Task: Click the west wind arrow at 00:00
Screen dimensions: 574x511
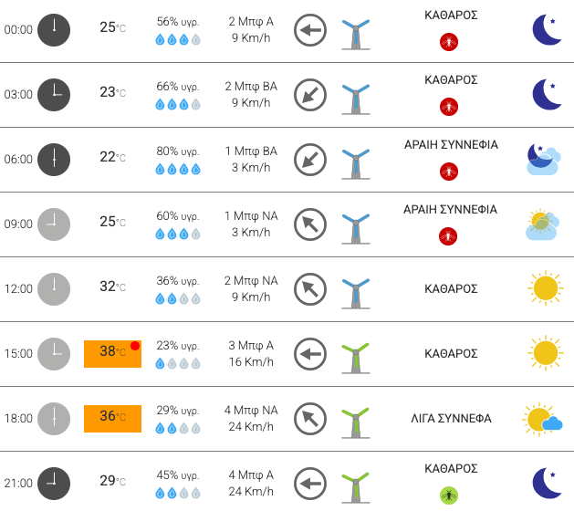Action: coord(310,30)
